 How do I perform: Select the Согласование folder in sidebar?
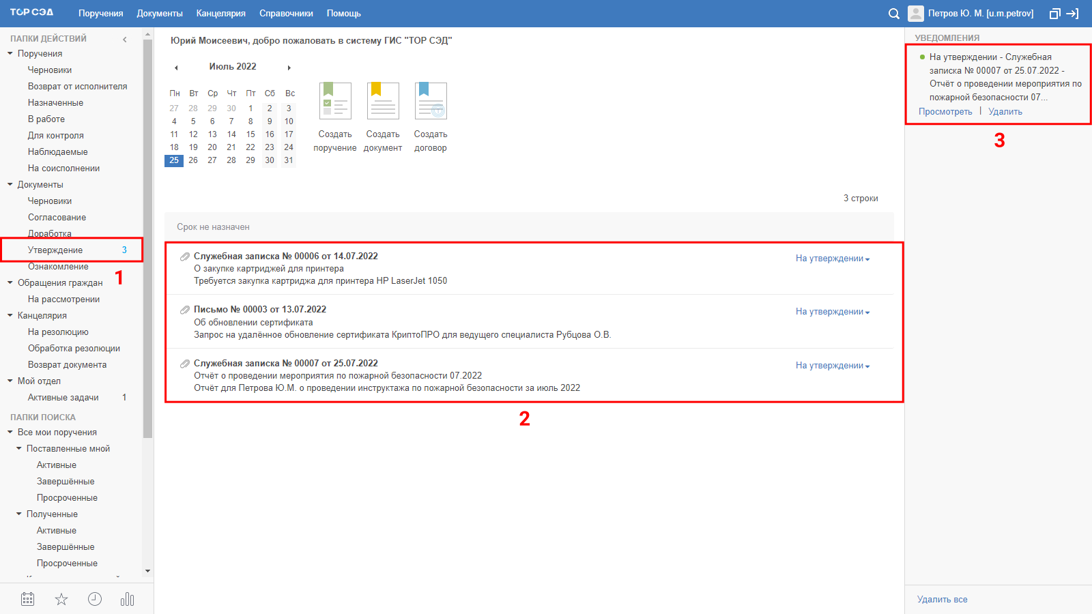pyautogui.click(x=57, y=218)
